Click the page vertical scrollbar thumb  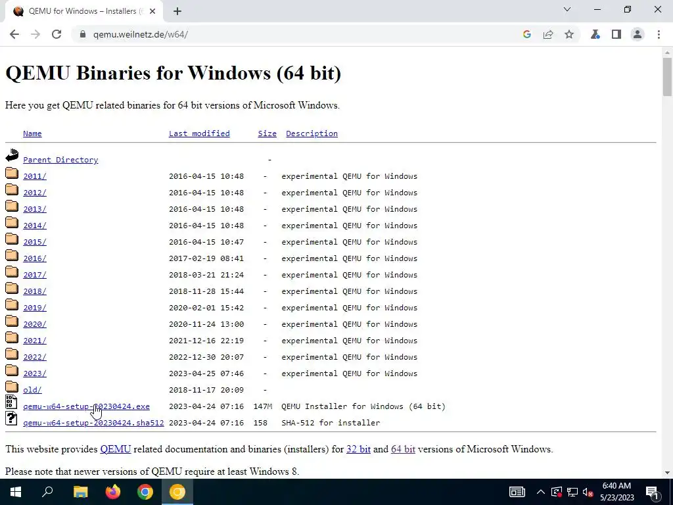[x=667, y=76]
